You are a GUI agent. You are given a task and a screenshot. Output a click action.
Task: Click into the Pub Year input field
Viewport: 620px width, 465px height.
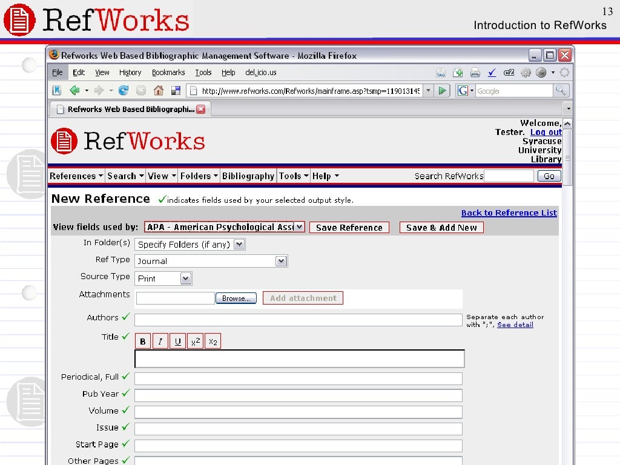(298, 395)
